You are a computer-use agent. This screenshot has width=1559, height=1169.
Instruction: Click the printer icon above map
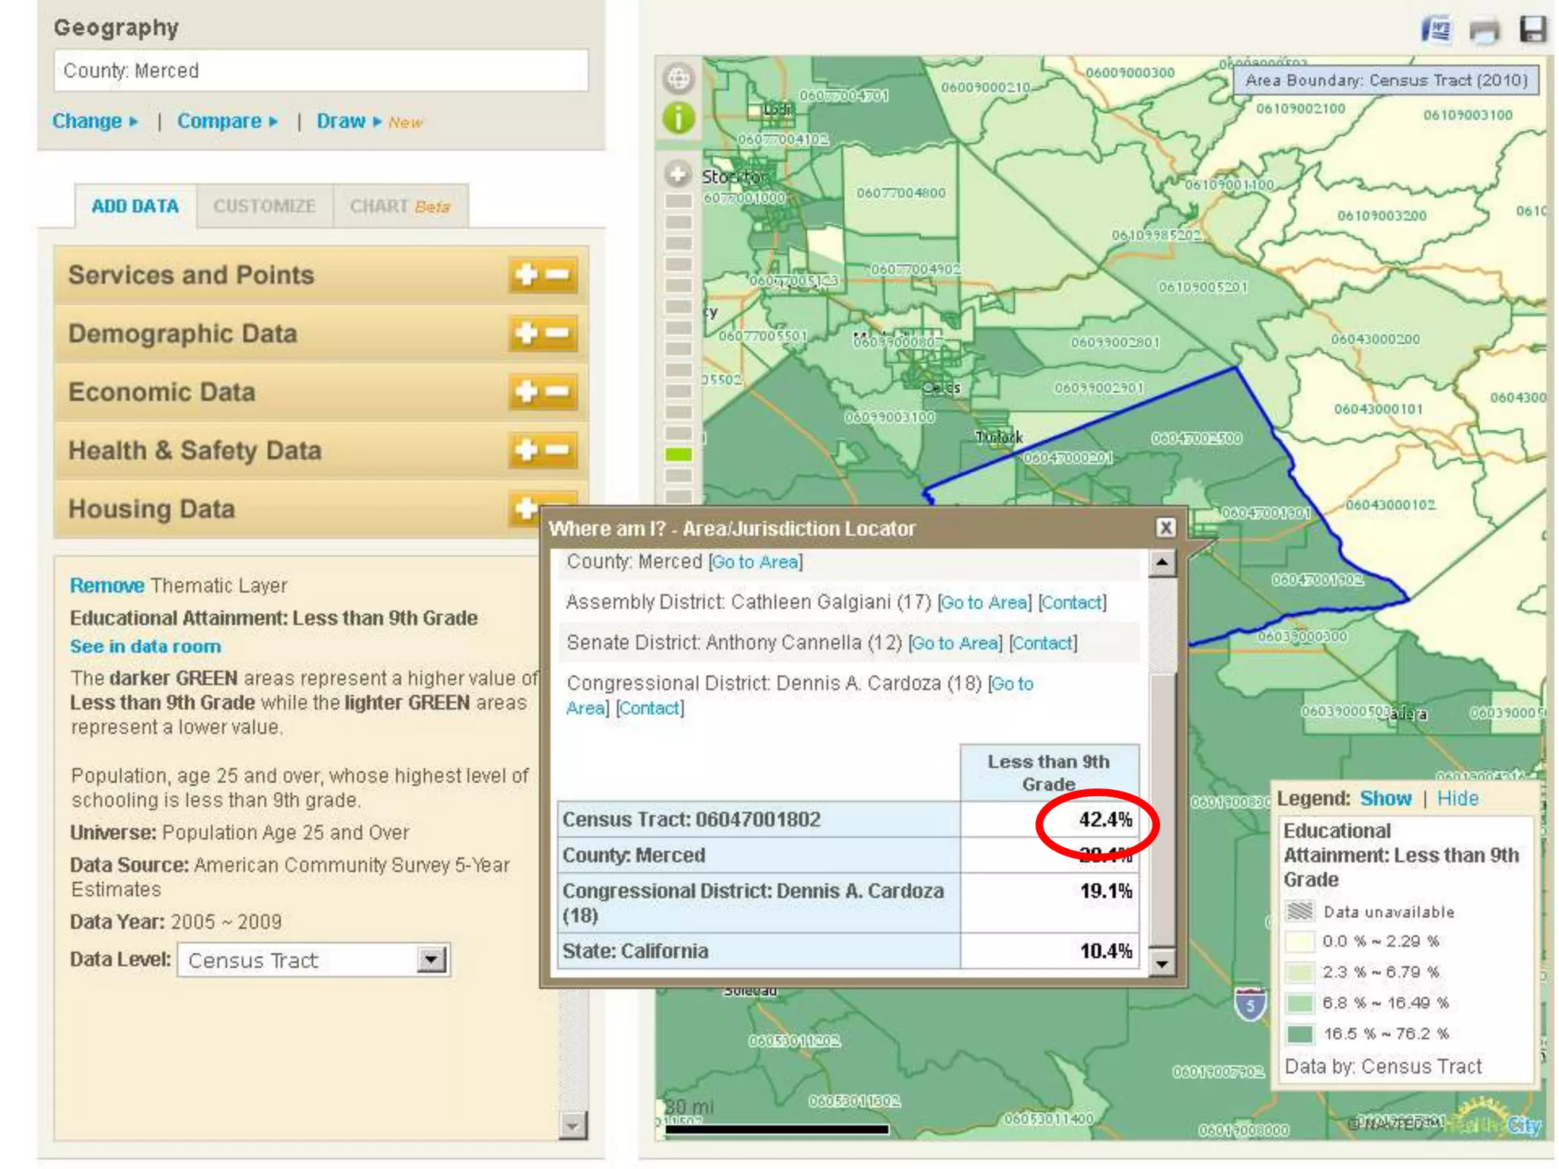click(x=1484, y=30)
